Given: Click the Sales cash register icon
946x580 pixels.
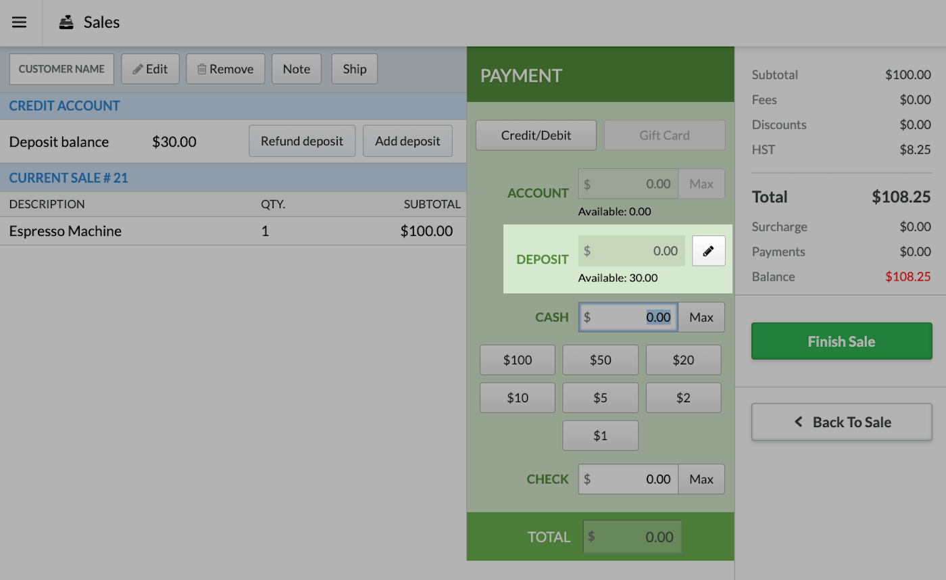Looking at the screenshot, I should (x=66, y=22).
